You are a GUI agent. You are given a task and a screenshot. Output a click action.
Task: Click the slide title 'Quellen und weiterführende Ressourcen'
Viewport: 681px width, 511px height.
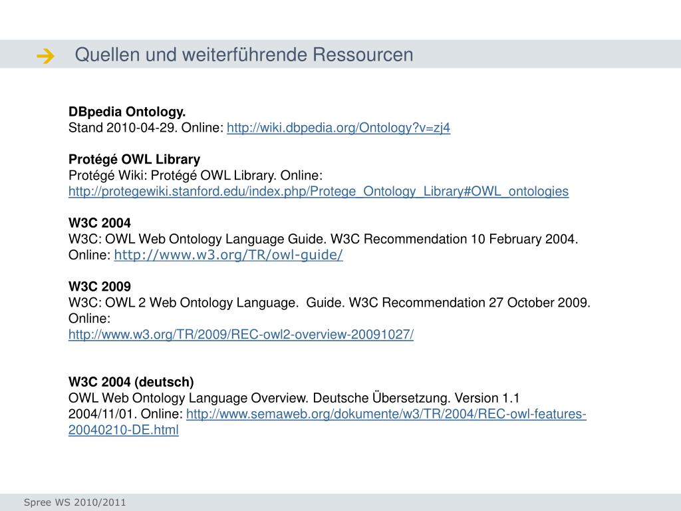click(243, 55)
